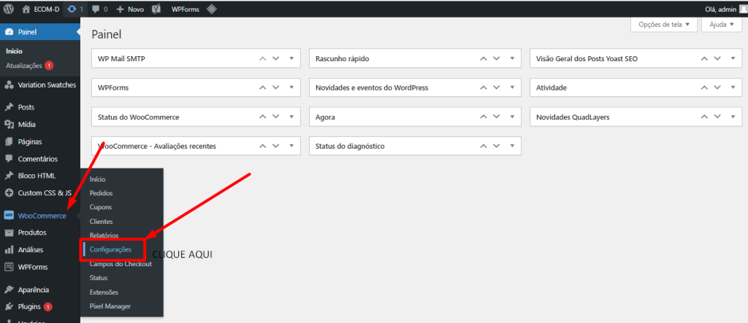
Task: Toggle the WP Mail SMTP panel triangle
Action: coord(291,58)
